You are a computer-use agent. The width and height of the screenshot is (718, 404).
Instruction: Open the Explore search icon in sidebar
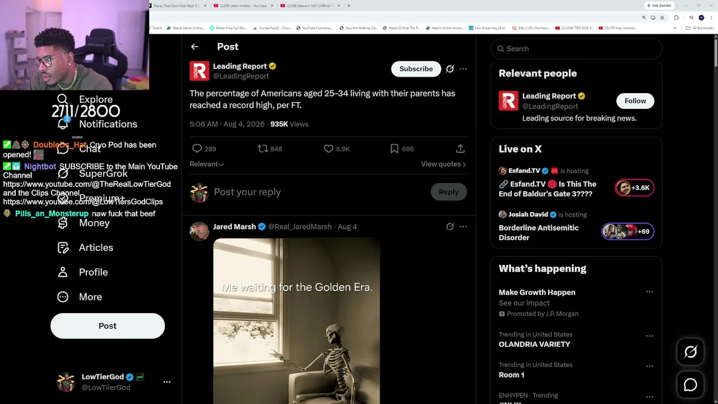pos(63,99)
